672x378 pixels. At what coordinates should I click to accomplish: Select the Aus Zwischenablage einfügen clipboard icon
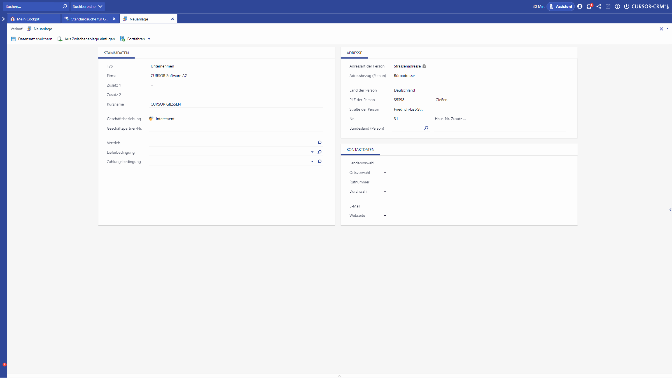(x=60, y=39)
